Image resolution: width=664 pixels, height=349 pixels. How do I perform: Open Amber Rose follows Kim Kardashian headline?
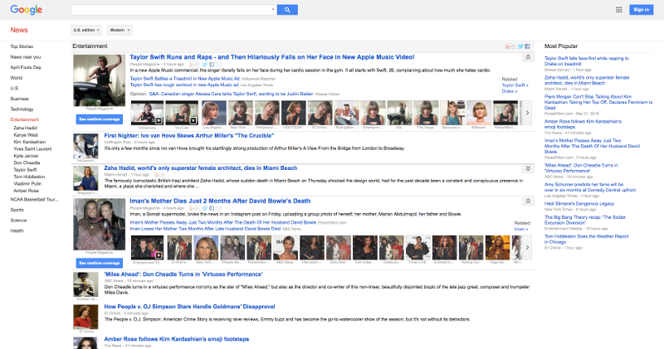click(x=177, y=339)
